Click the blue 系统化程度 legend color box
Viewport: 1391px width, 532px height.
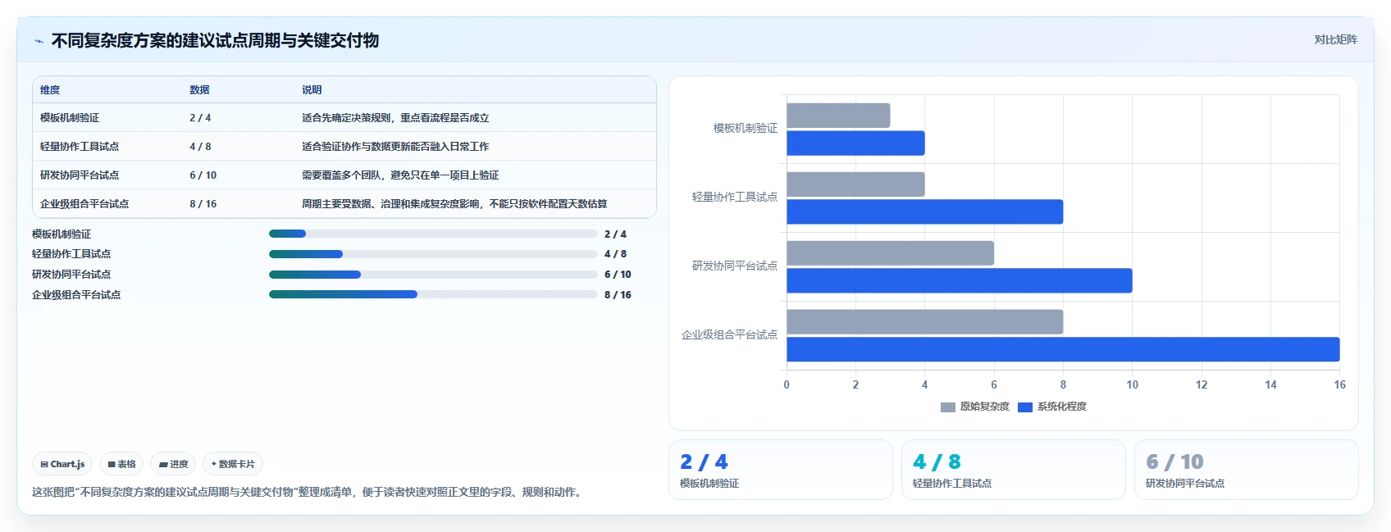pyautogui.click(x=1024, y=407)
